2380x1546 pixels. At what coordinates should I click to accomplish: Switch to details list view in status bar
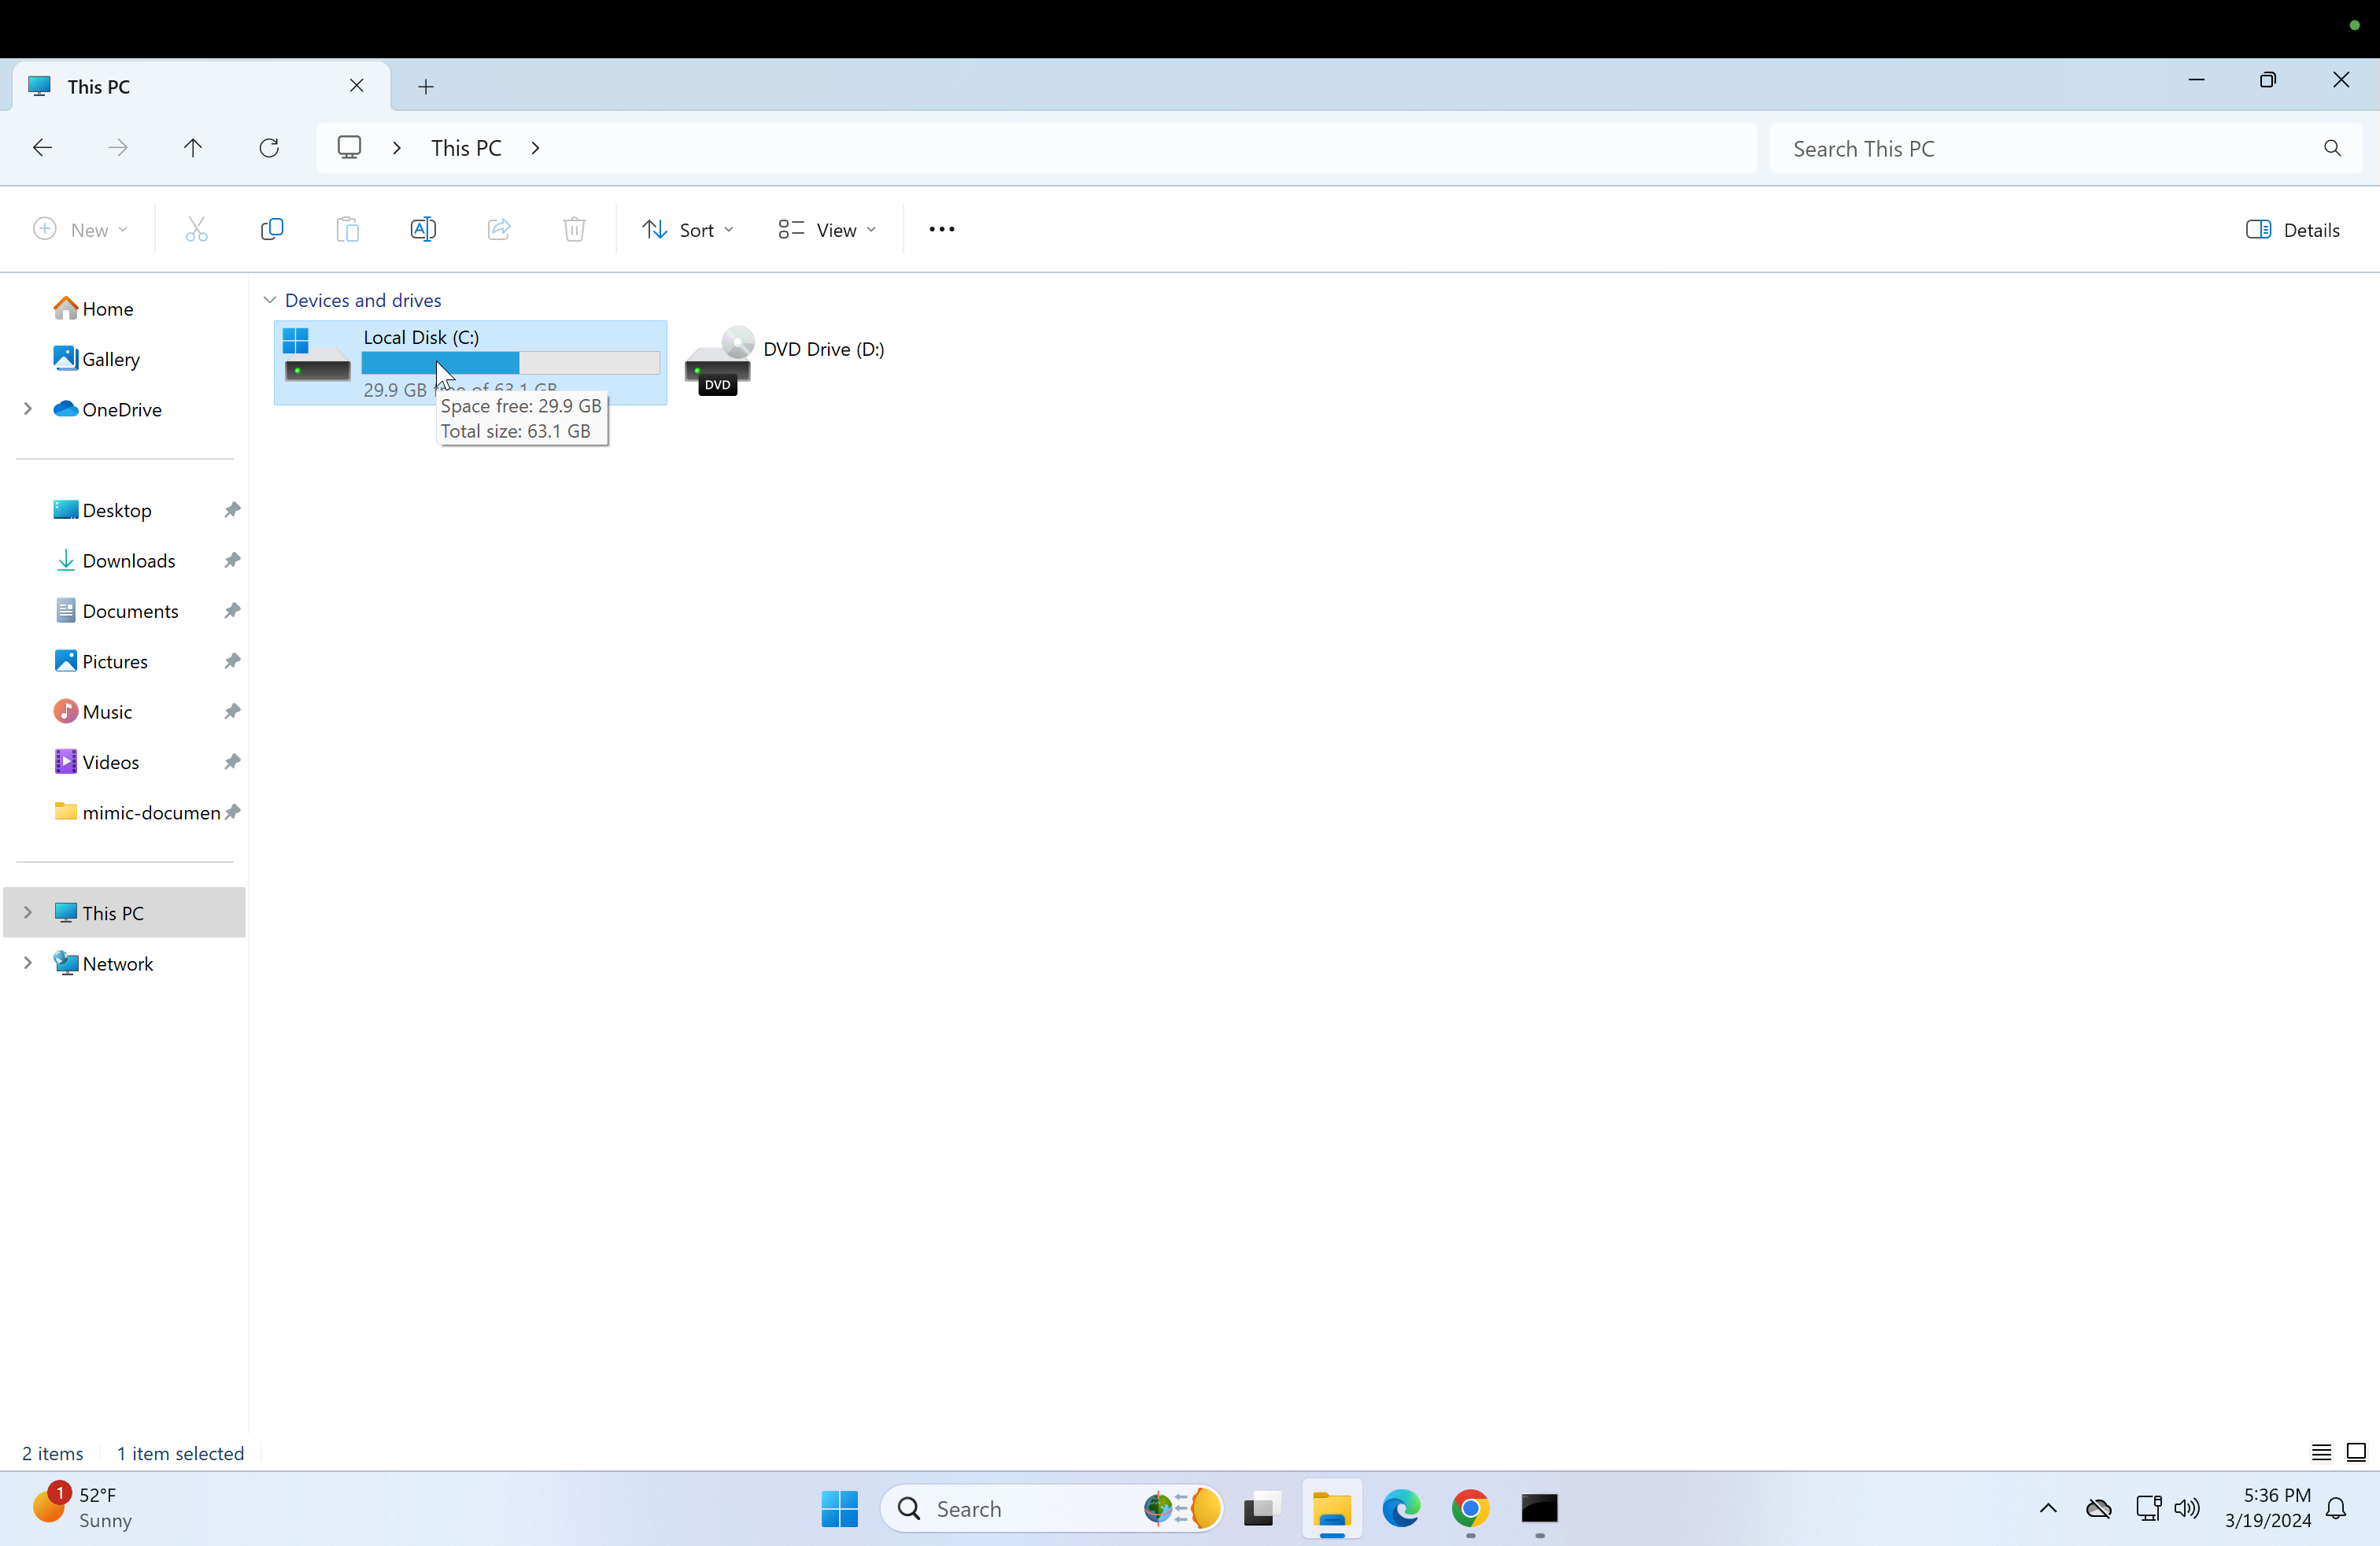point(2321,1452)
